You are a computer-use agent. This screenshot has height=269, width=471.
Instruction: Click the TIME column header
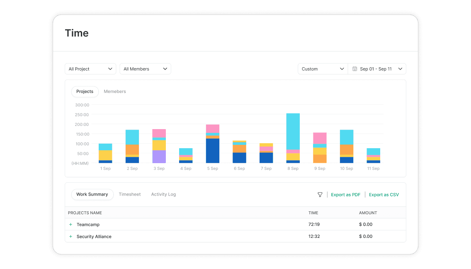tap(313, 213)
